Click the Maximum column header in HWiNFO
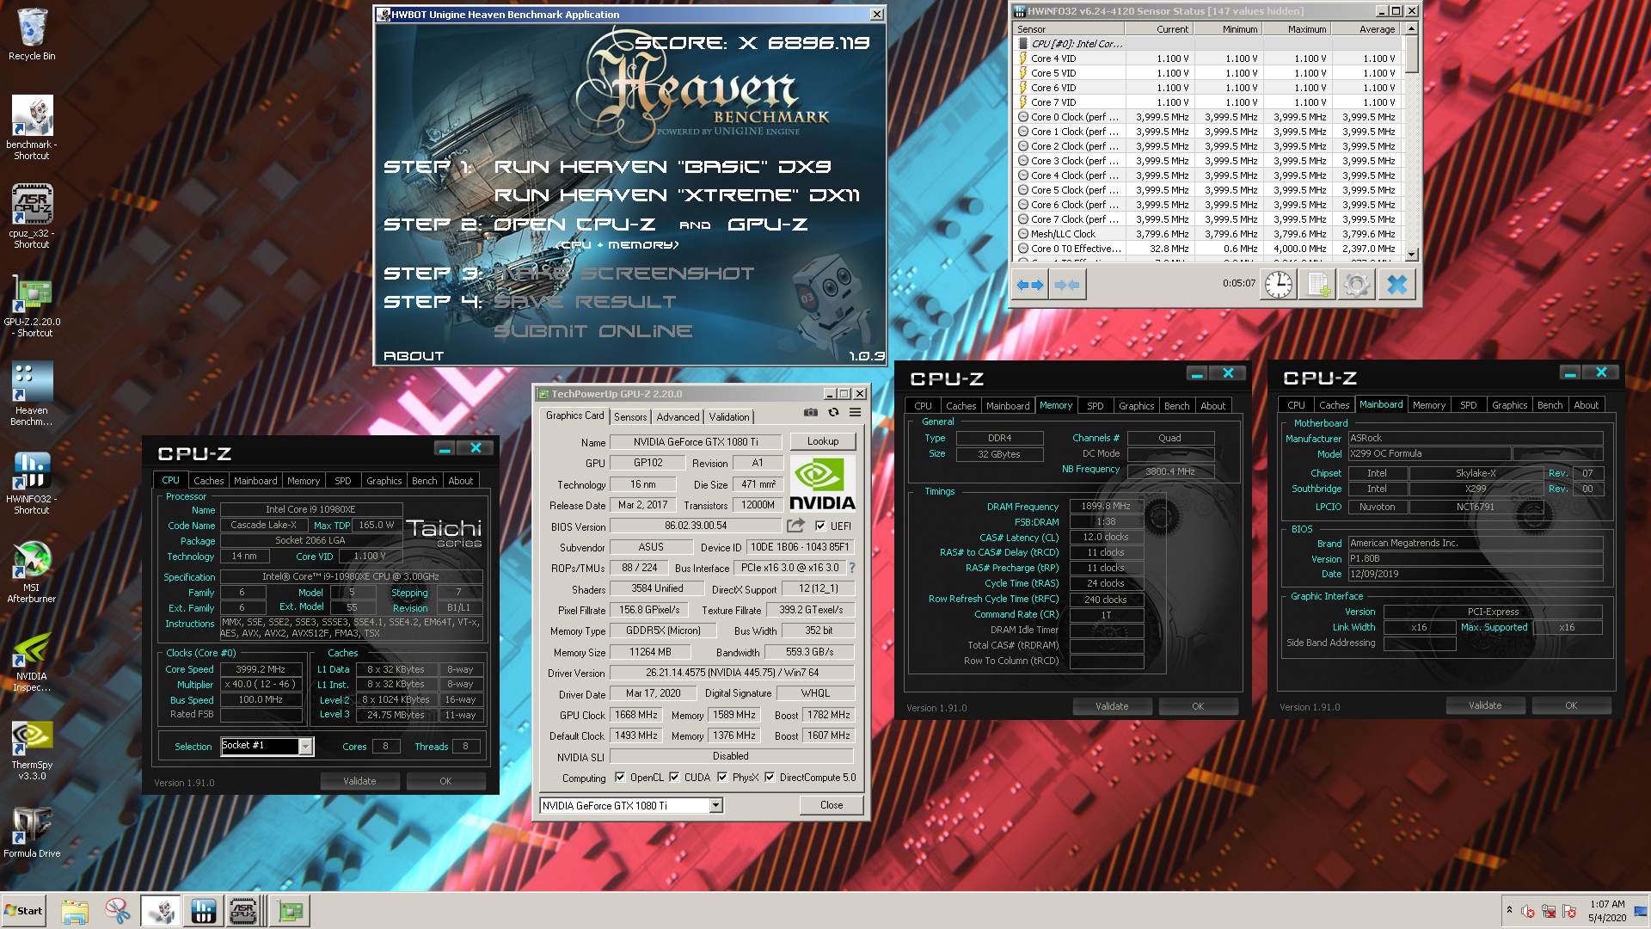This screenshot has width=1651, height=929. click(1298, 29)
